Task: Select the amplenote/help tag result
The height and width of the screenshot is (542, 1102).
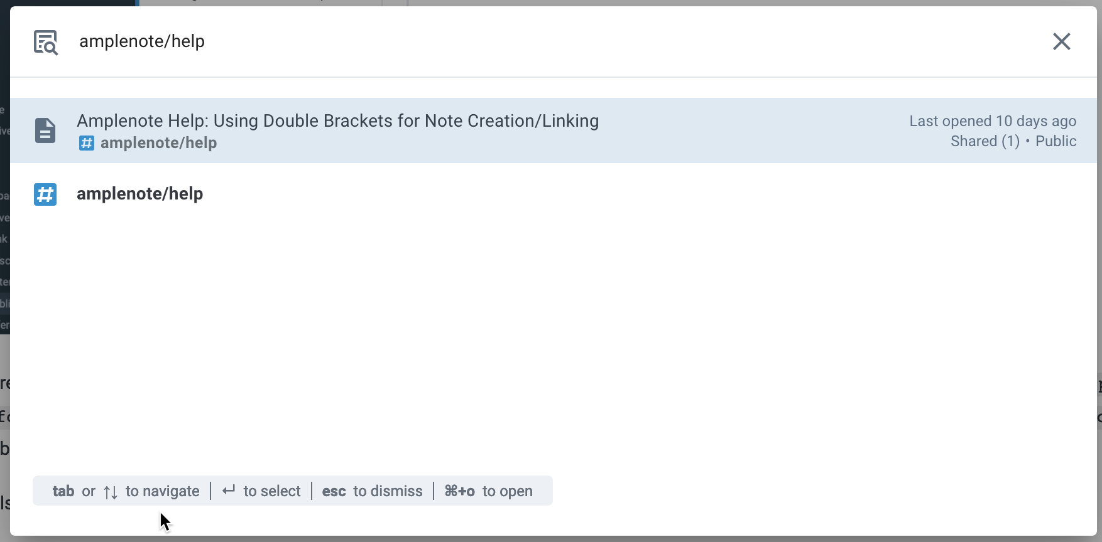Action: tap(139, 194)
